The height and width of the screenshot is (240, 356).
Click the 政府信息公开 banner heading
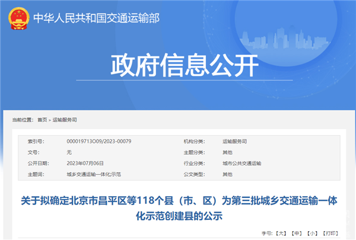click(185, 65)
